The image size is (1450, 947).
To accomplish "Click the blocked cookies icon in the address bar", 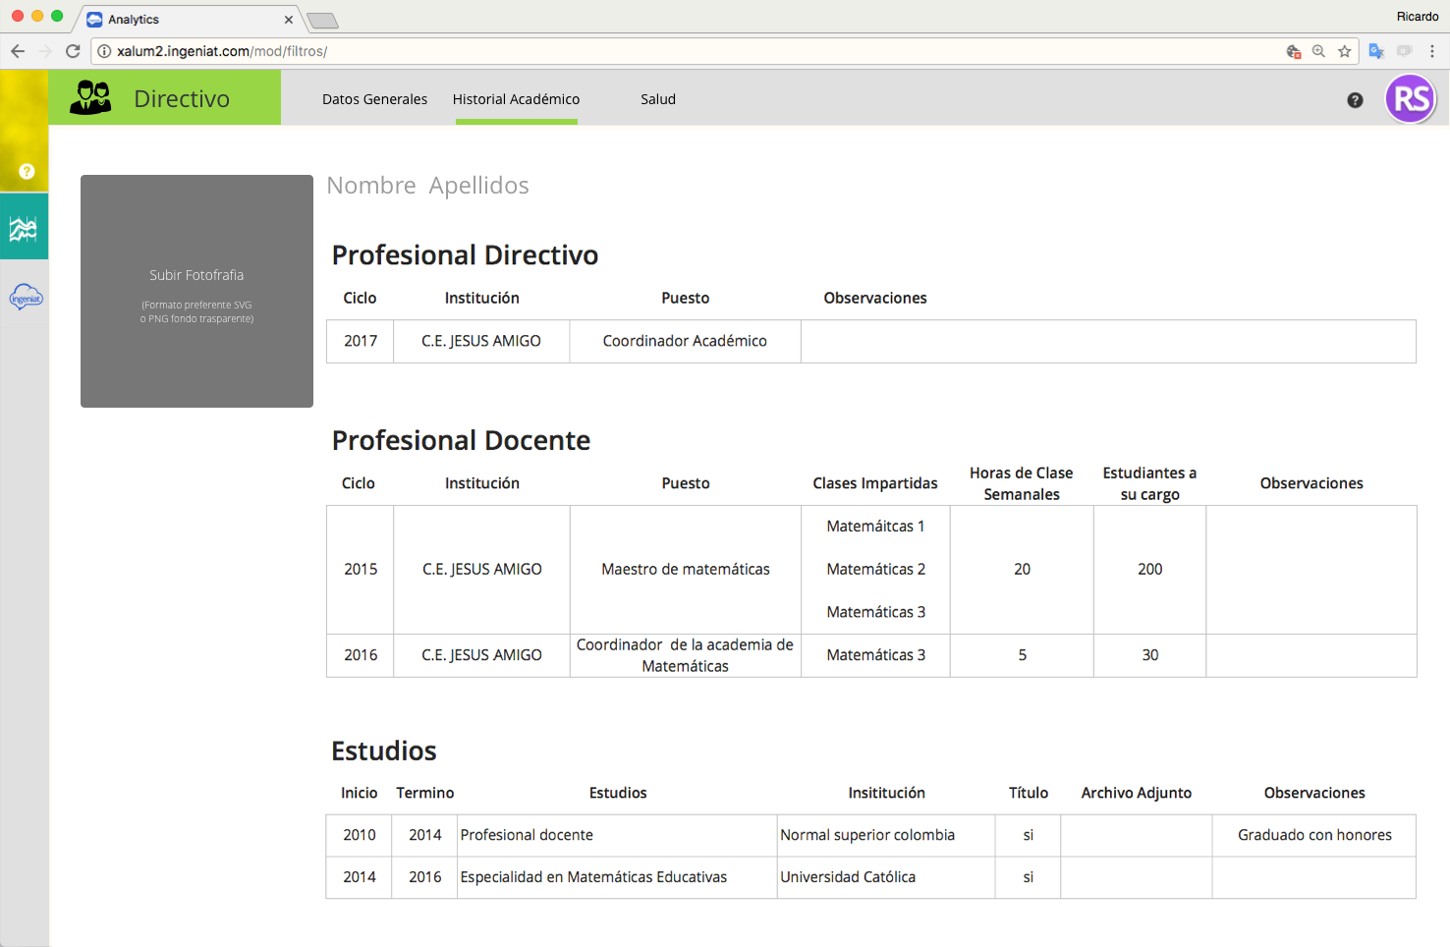I will [x=1294, y=51].
